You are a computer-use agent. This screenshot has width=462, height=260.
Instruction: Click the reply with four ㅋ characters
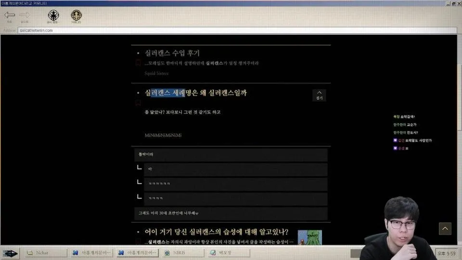click(235, 199)
